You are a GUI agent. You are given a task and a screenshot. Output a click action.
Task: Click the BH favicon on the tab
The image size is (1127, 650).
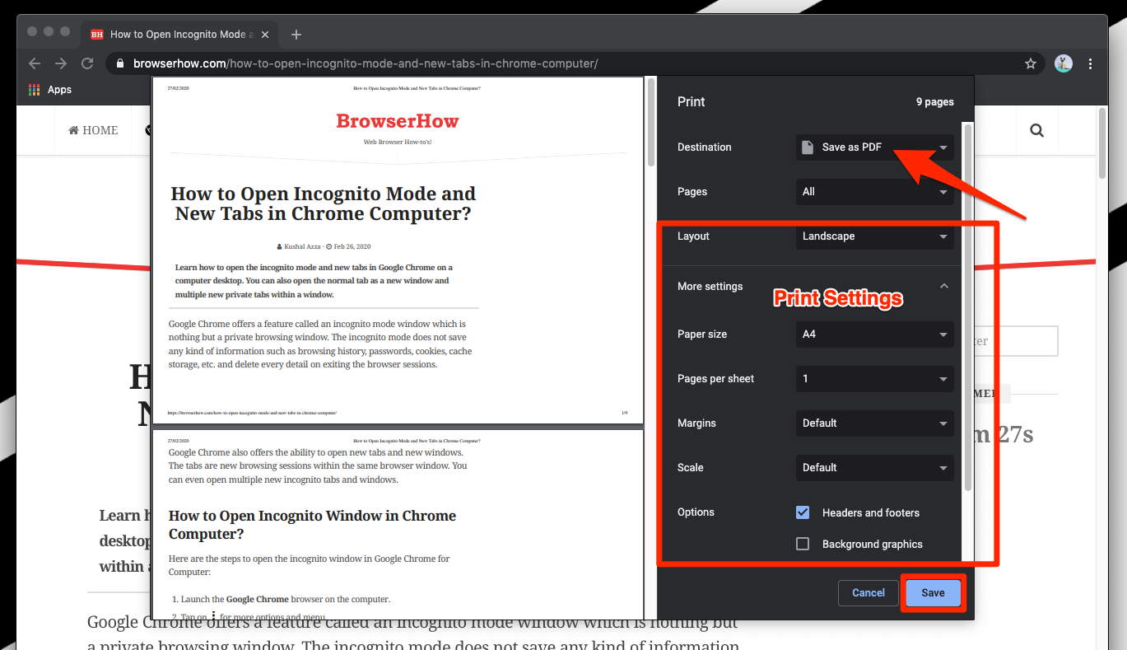97,35
